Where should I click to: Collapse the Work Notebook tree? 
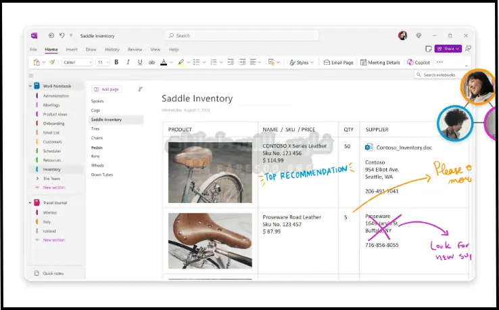(30, 86)
